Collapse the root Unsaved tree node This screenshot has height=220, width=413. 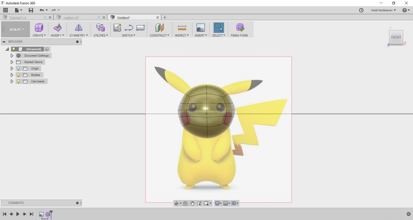click(x=7, y=49)
